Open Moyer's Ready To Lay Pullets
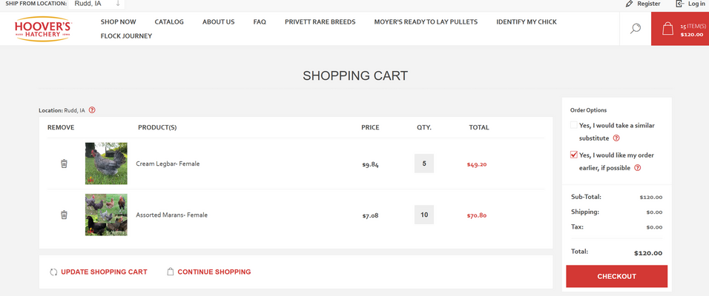 tap(426, 21)
